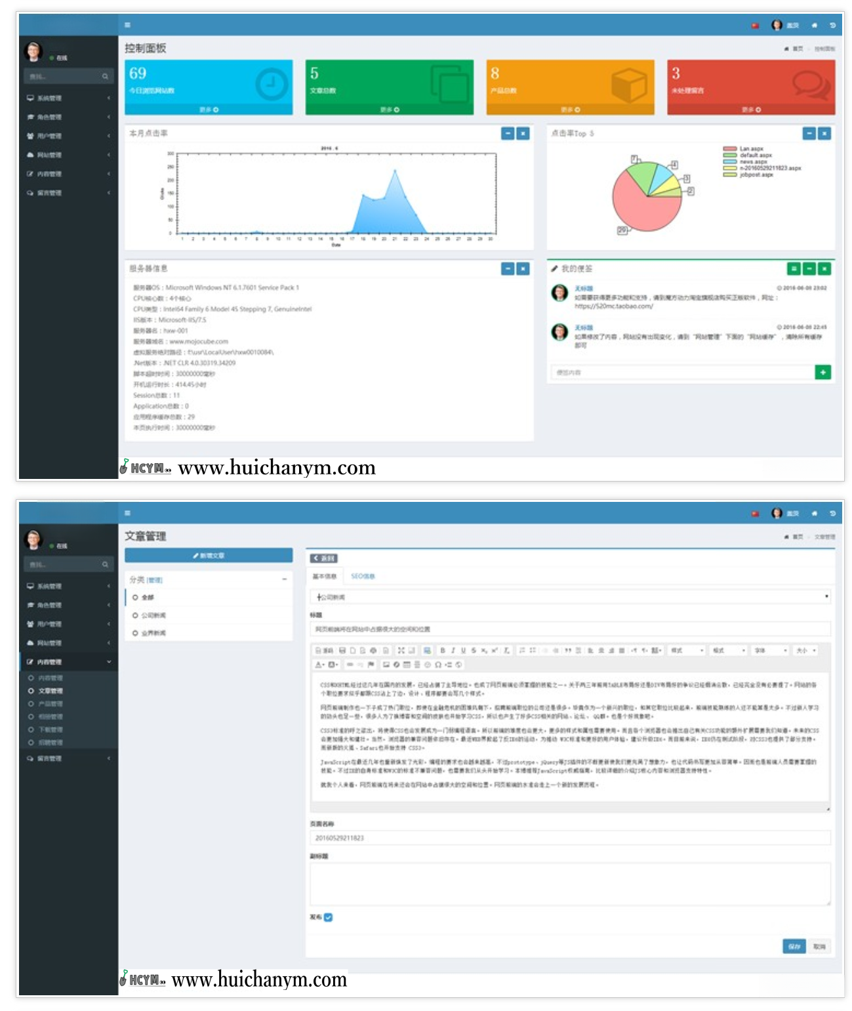
Task: Select the 业界新闻 category in 分类 list
Action: tap(153, 633)
